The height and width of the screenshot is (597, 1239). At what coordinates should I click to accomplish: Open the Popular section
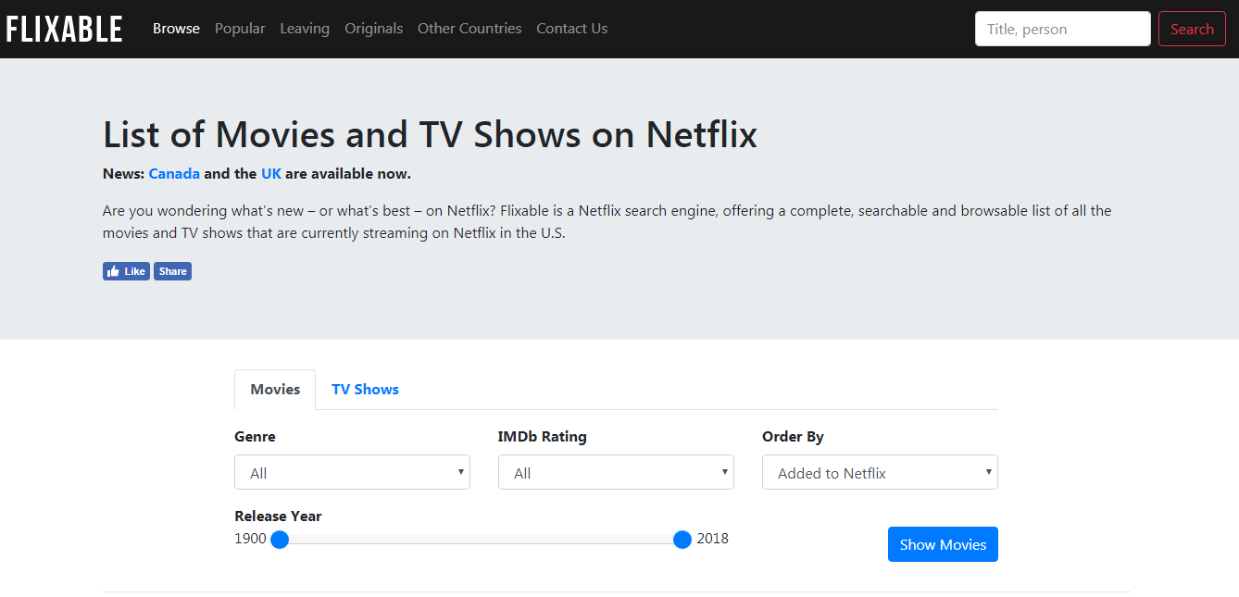click(x=240, y=28)
